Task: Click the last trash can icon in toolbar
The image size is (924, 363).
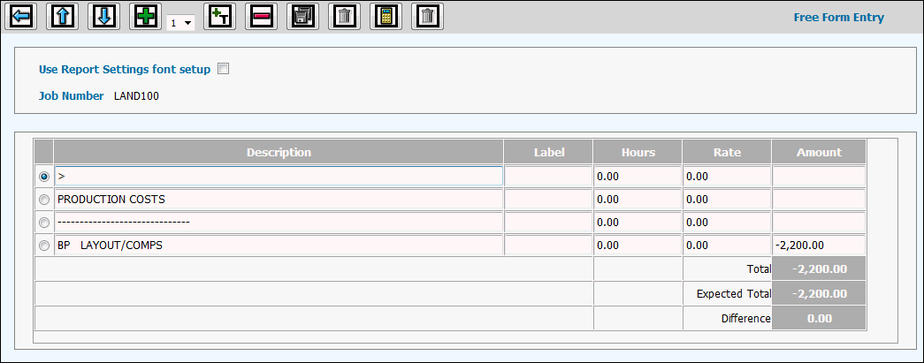Action: (426, 17)
